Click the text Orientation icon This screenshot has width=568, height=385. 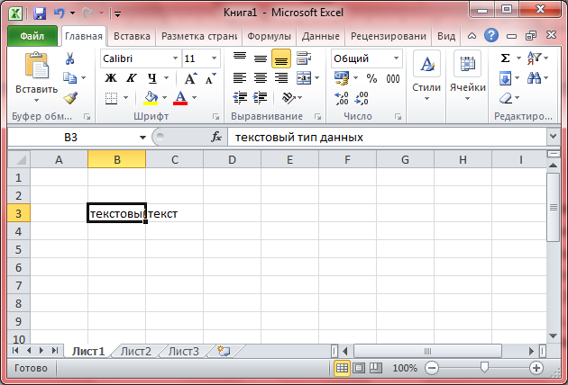(x=289, y=98)
